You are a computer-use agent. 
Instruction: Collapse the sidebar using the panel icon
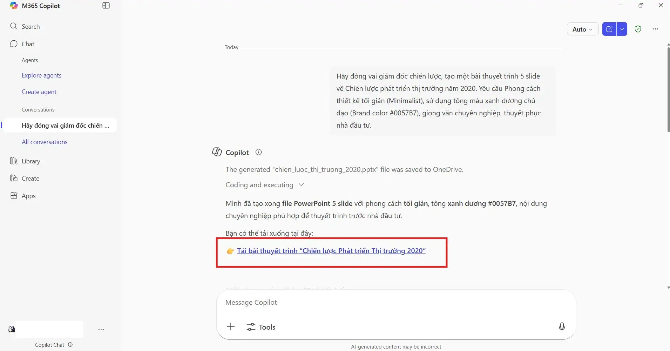pyautogui.click(x=106, y=6)
